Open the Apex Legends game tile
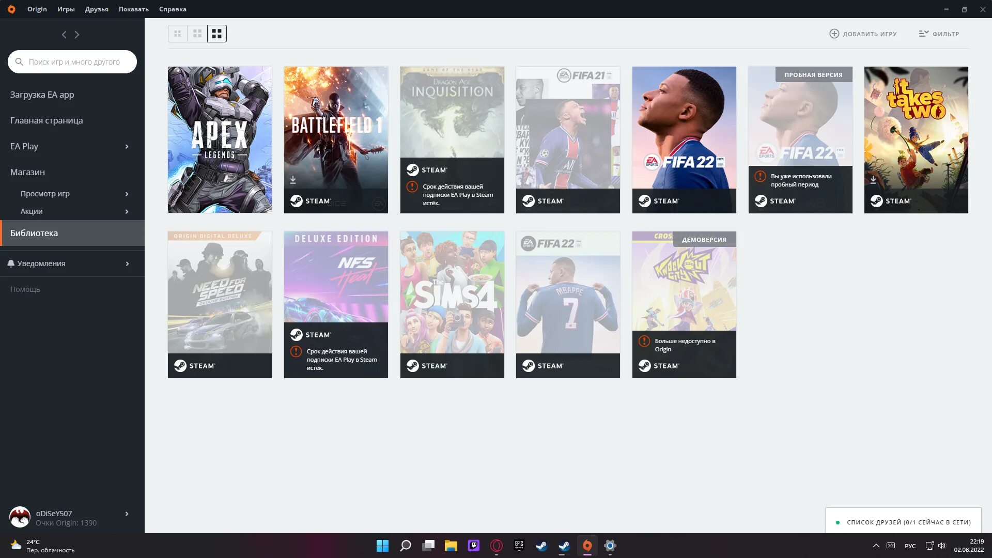 [x=220, y=139]
